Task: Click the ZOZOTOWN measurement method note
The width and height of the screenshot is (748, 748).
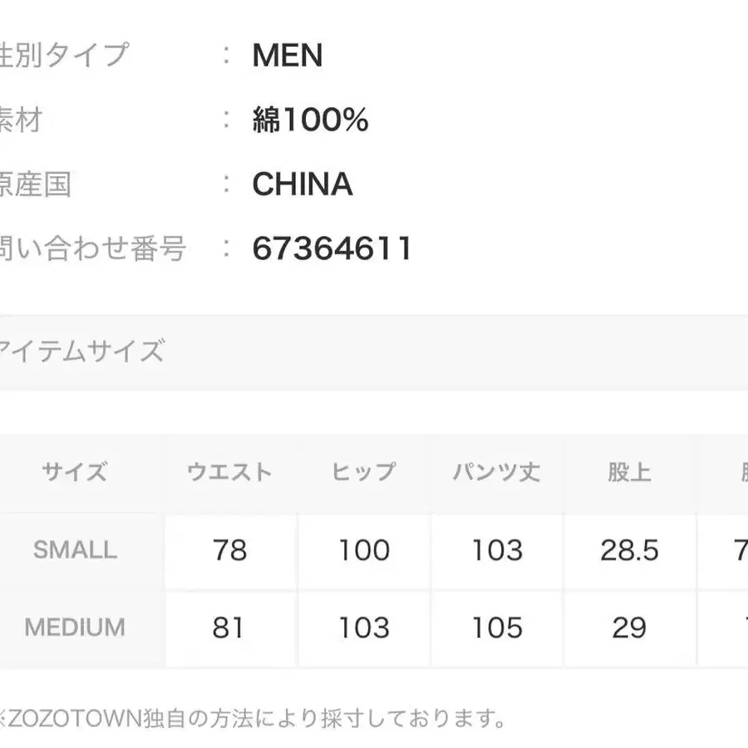Action: [x=249, y=717]
